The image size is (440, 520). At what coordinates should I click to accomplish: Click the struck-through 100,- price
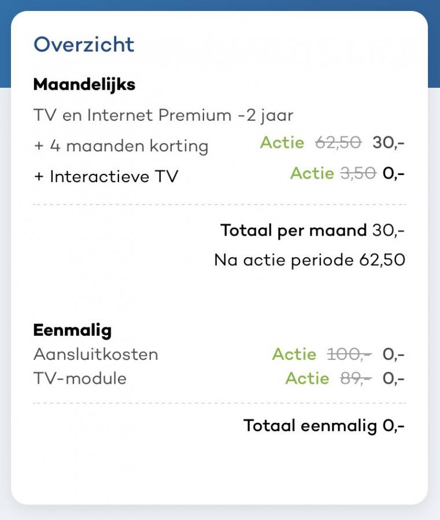tap(349, 354)
